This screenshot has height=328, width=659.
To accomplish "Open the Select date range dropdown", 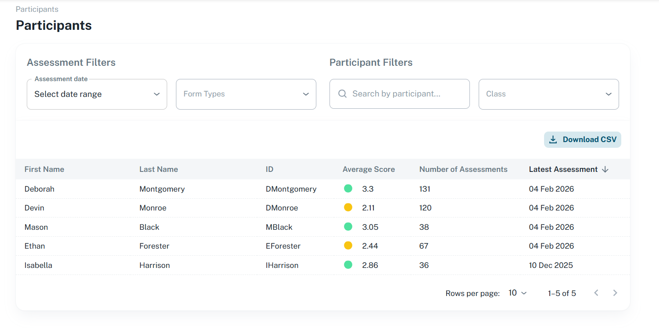I will click(97, 94).
